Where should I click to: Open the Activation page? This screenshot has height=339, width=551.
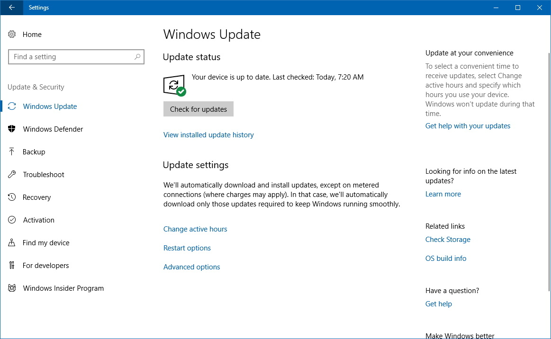39,220
